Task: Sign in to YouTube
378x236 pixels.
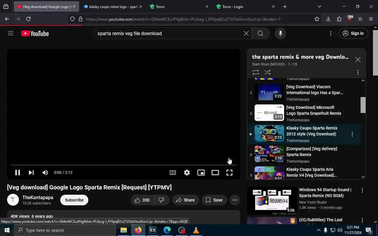Action: click(353, 33)
